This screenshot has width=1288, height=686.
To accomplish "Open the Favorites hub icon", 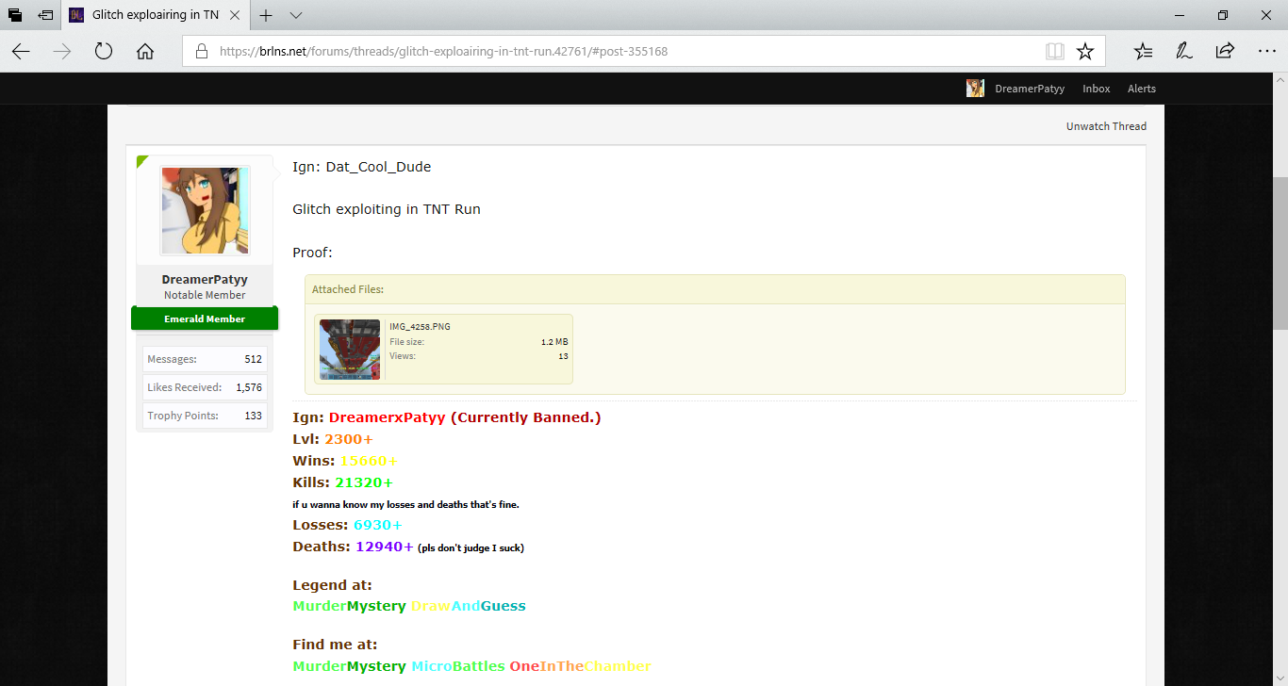I will tap(1143, 51).
